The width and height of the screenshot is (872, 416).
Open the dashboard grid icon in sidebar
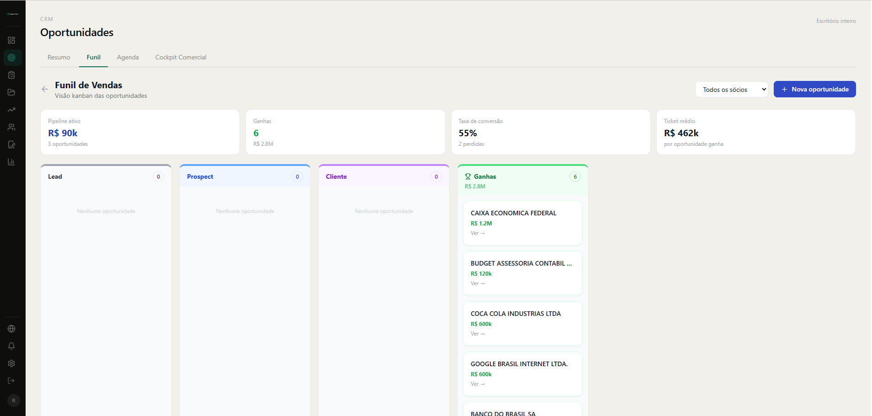point(11,40)
